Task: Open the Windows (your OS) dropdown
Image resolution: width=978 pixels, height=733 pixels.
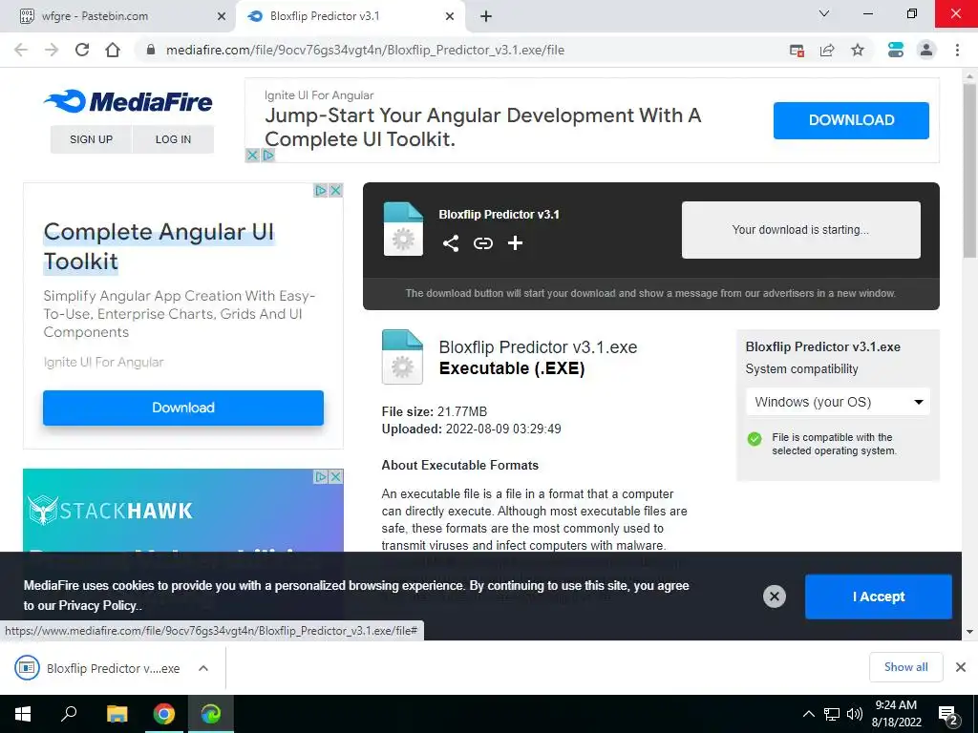Action: pos(838,402)
